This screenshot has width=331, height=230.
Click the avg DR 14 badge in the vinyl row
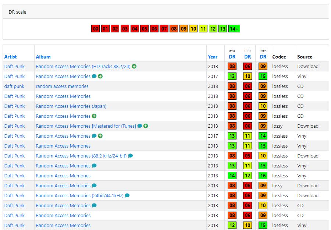[232, 176]
